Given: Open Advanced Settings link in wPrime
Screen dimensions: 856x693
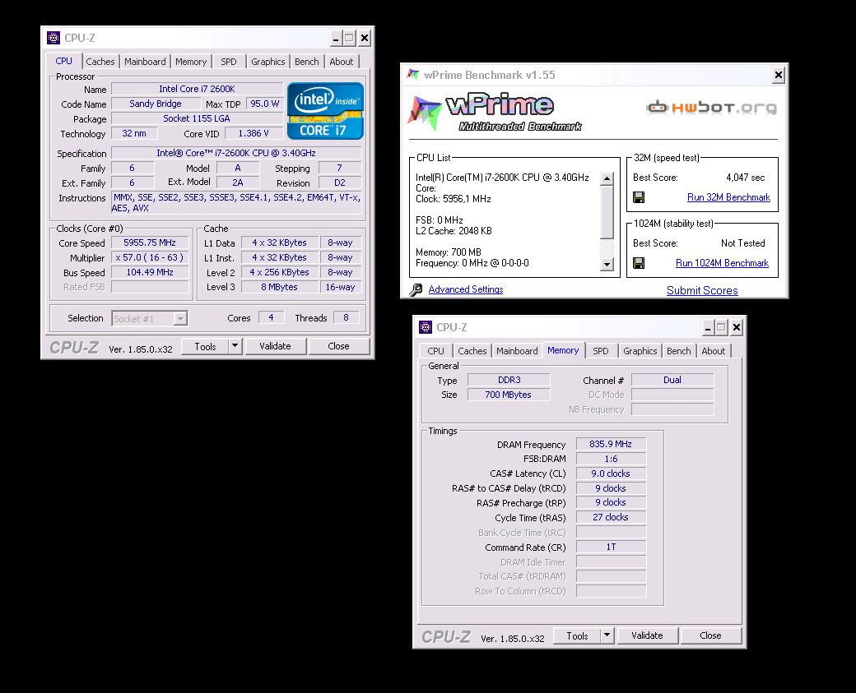Looking at the screenshot, I should [466, 289].
